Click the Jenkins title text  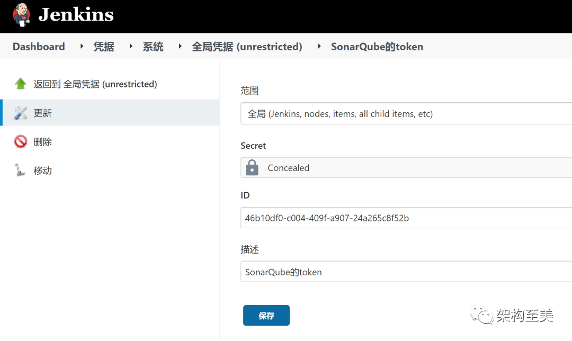[76, 15]
